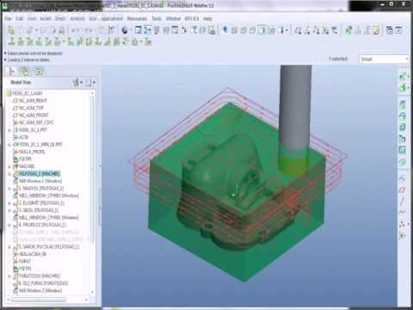Click the topmost green icon in right toolbar
Image resolution: width=413 pixels, height=310 pixels.
click(x=403, y=77)
